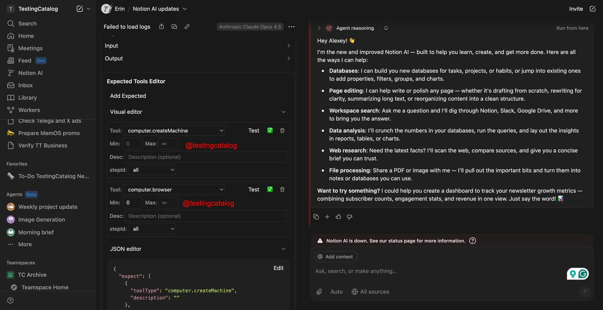The image size is (603, 310).
Task: Go to Inbox in sidebar
Action: click(25, 85)
